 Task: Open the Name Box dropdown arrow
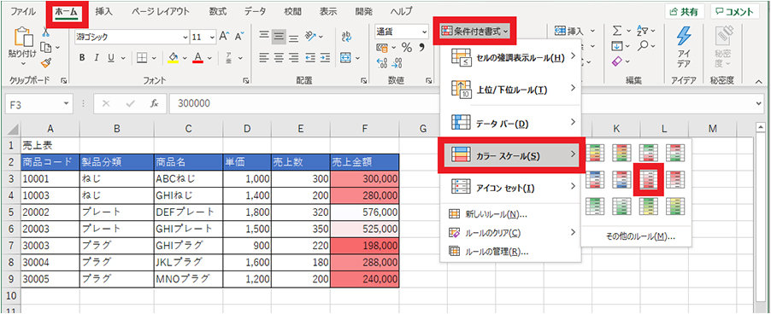tap(65, 104)
